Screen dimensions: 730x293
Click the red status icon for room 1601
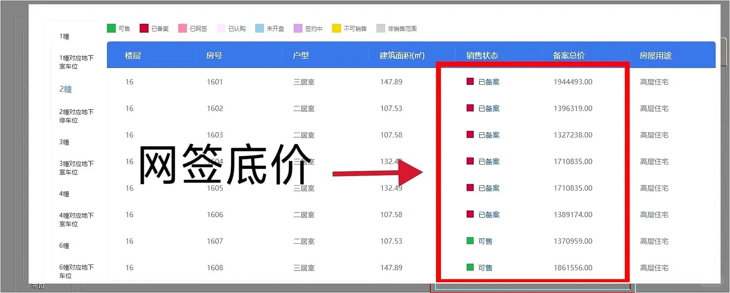pos(470,82)
